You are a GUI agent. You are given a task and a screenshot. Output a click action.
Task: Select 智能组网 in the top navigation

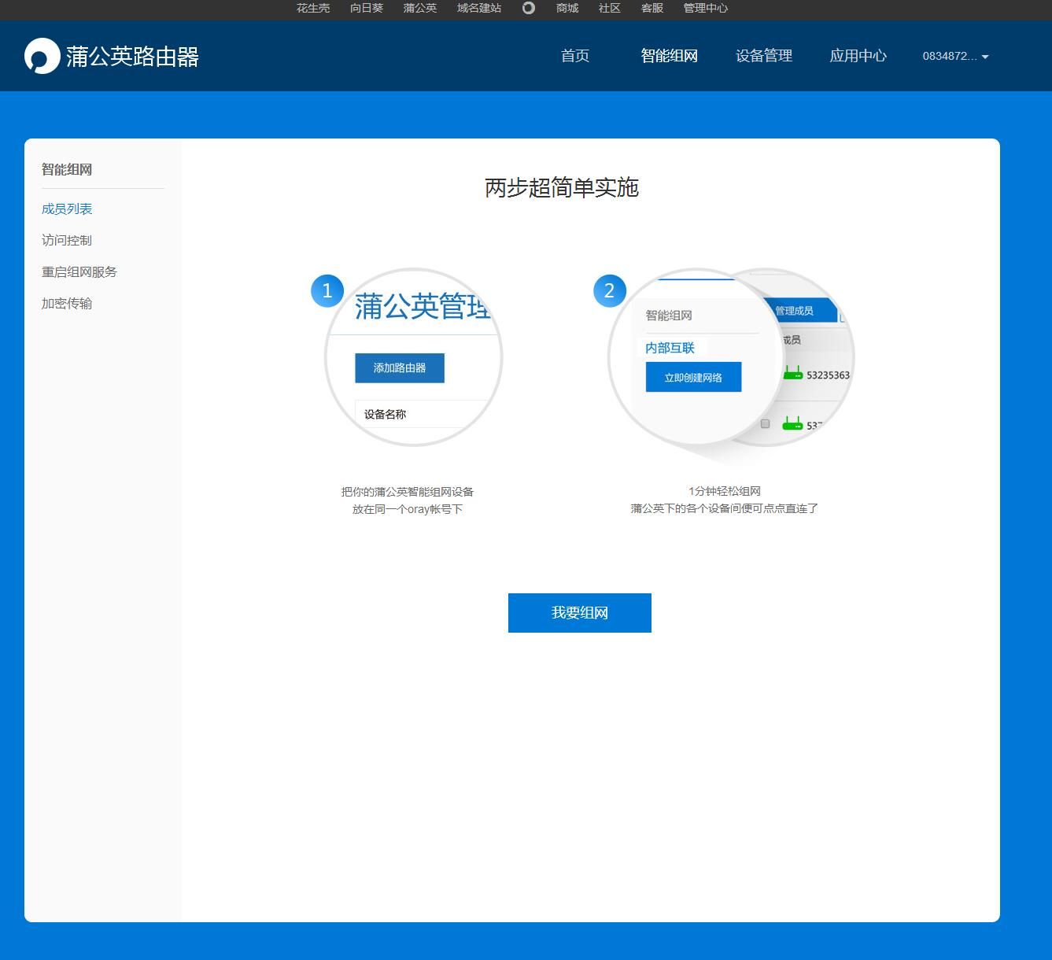[x=669, y=56]
